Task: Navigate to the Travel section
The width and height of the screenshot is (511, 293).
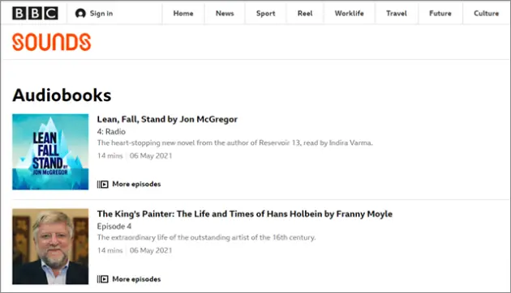Action: pyautogui.click(x=397, y=13)
